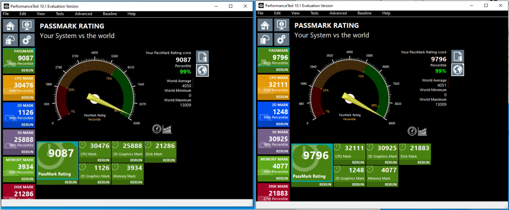This screenshot has width=509, height=210.
Task: Open the Tests menu in the left window
Action: pyautogui.click(x=60, y=14)
